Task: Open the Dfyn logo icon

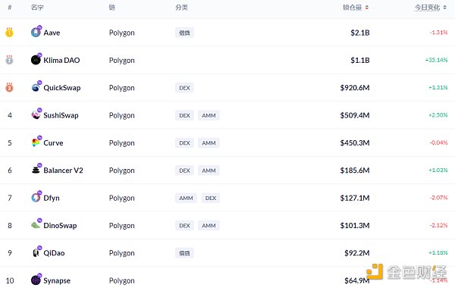Action: point(36,198)
